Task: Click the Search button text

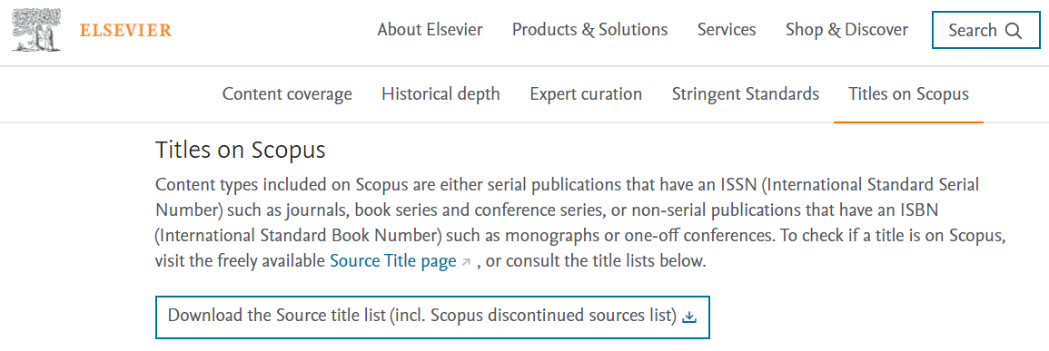Action: tap(973, 31)
